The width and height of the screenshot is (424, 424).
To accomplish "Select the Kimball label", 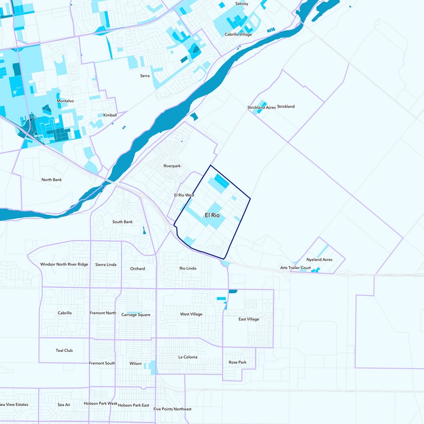I will (110, 115).
